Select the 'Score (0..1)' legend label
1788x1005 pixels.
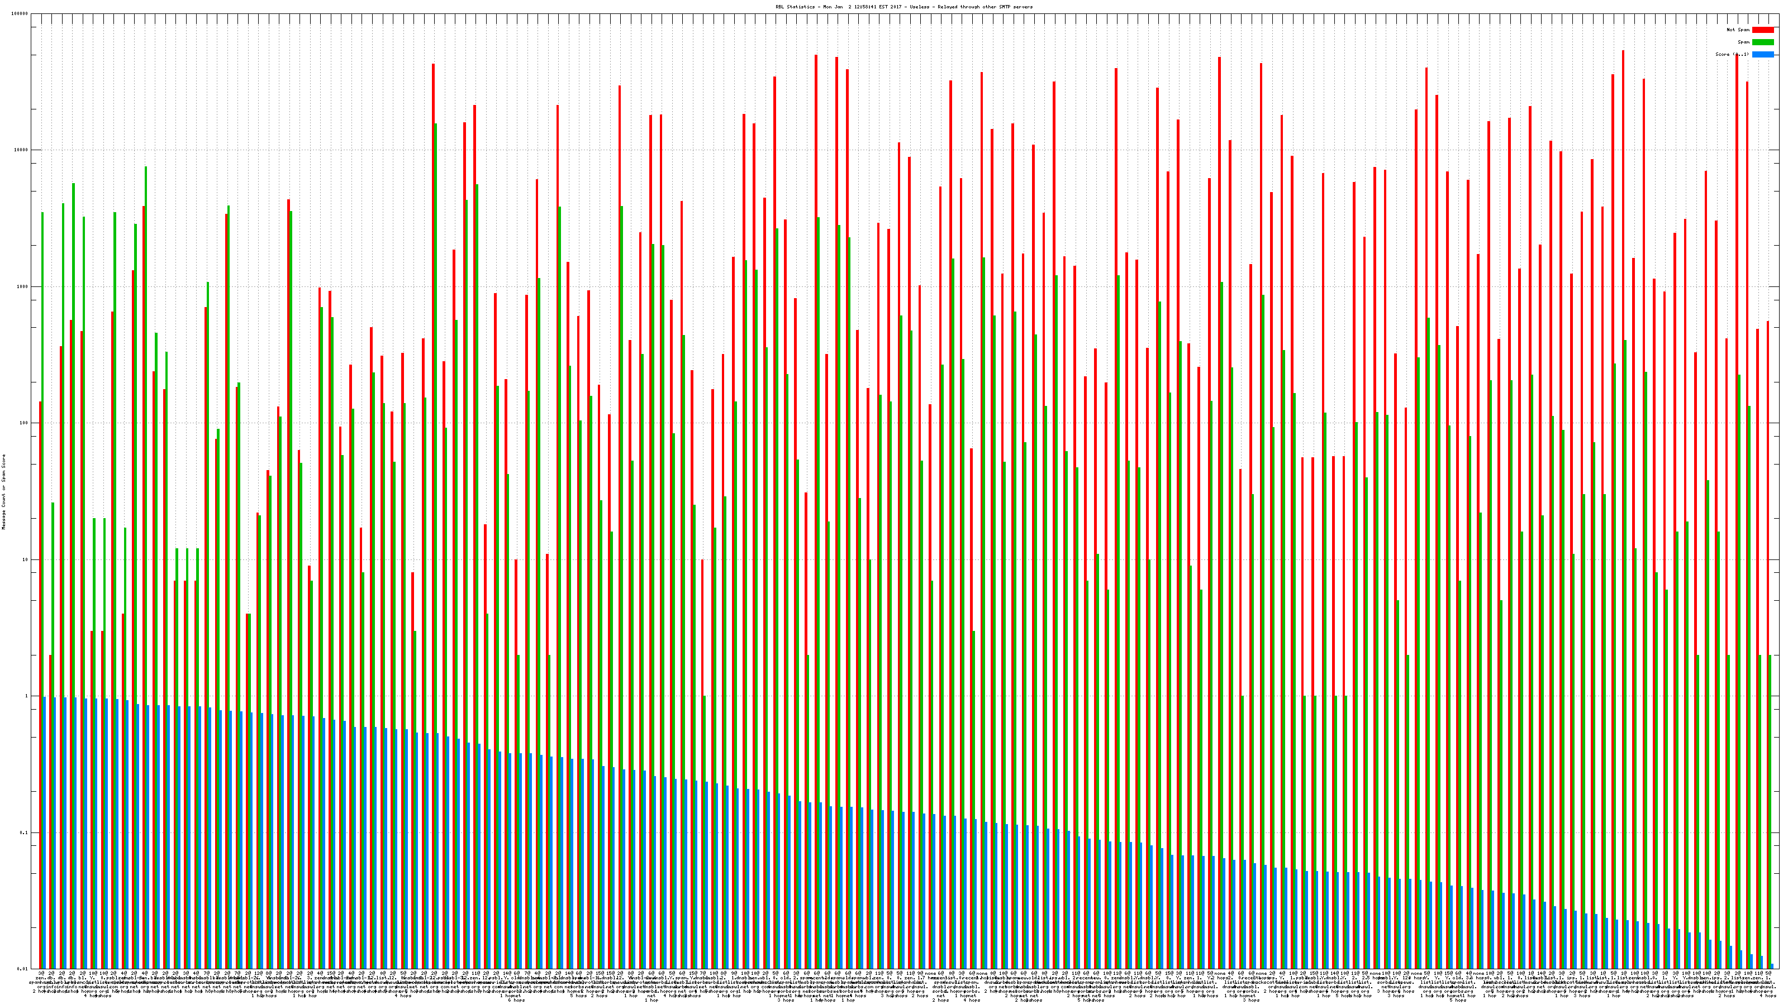click(x=1732, y=54)
